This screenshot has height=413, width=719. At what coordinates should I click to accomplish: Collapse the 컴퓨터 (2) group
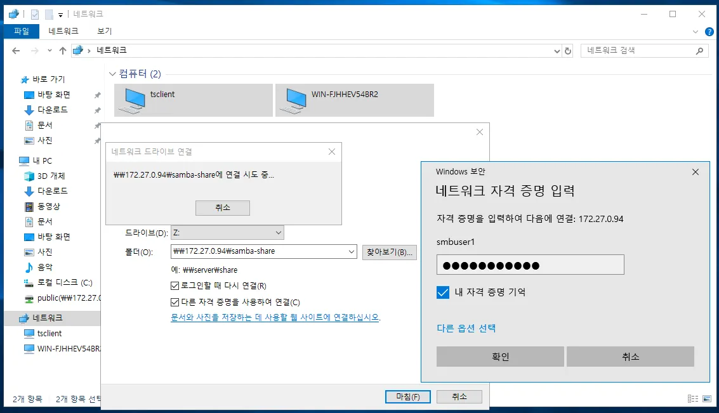click(112, 74)
